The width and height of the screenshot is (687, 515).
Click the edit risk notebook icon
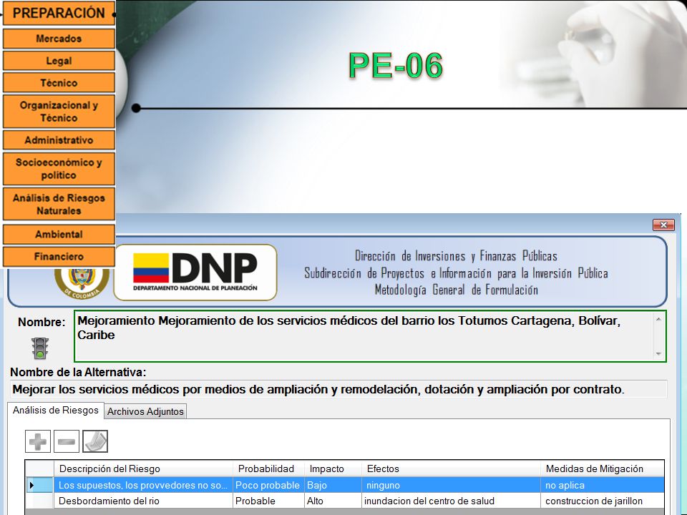[x=95, y=441]
